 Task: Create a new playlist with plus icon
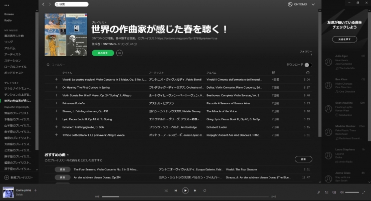[7, 177]
